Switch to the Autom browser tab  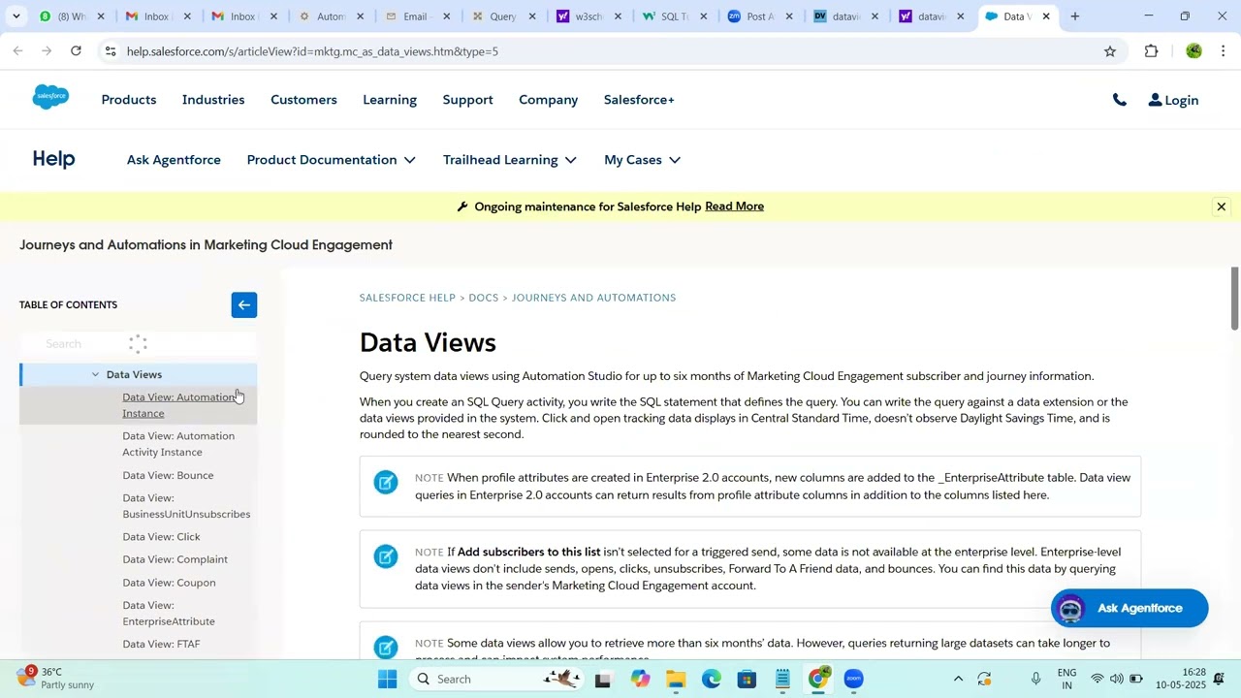click(332, 16)
